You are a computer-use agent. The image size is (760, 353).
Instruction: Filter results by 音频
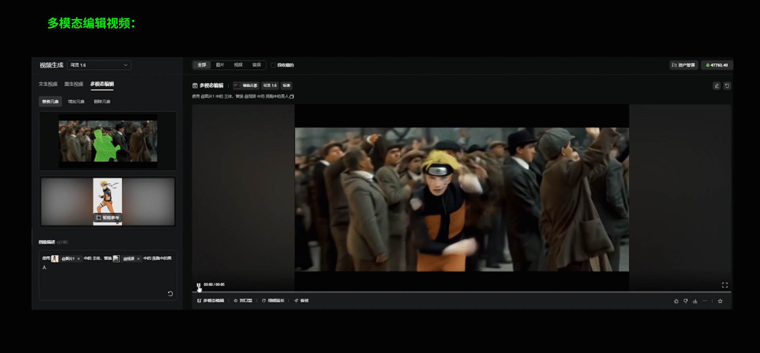tap(256, 65)
